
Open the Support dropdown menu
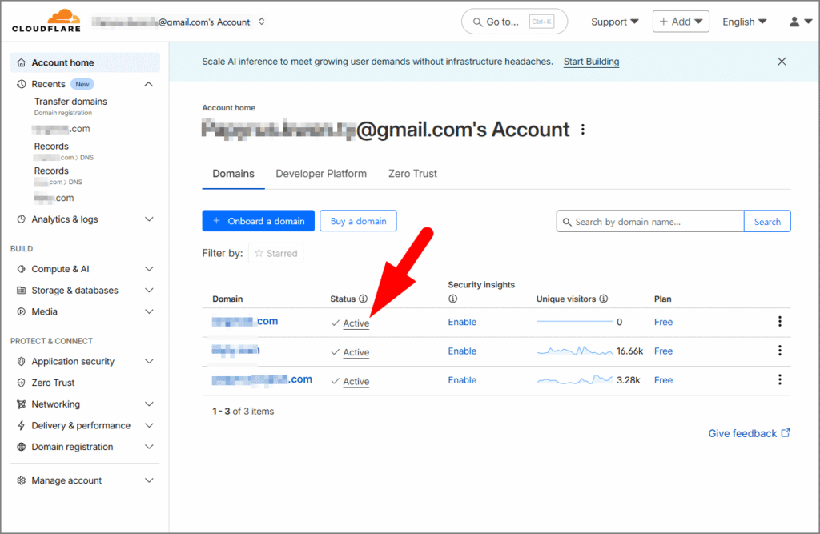coord(614,22)
